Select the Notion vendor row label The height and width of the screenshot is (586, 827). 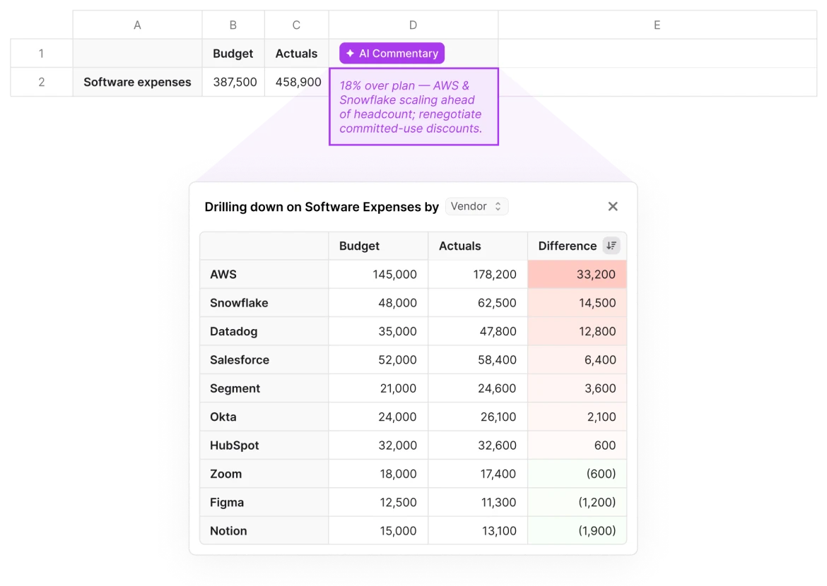[x=264, y=530]
